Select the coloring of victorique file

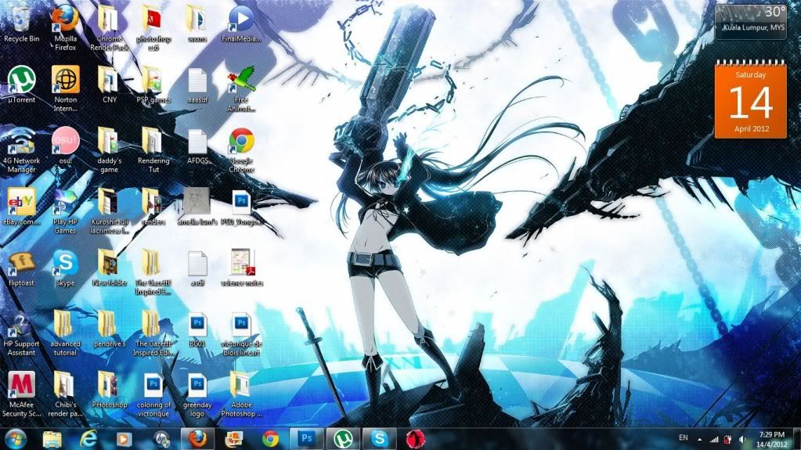click(153, 394)
